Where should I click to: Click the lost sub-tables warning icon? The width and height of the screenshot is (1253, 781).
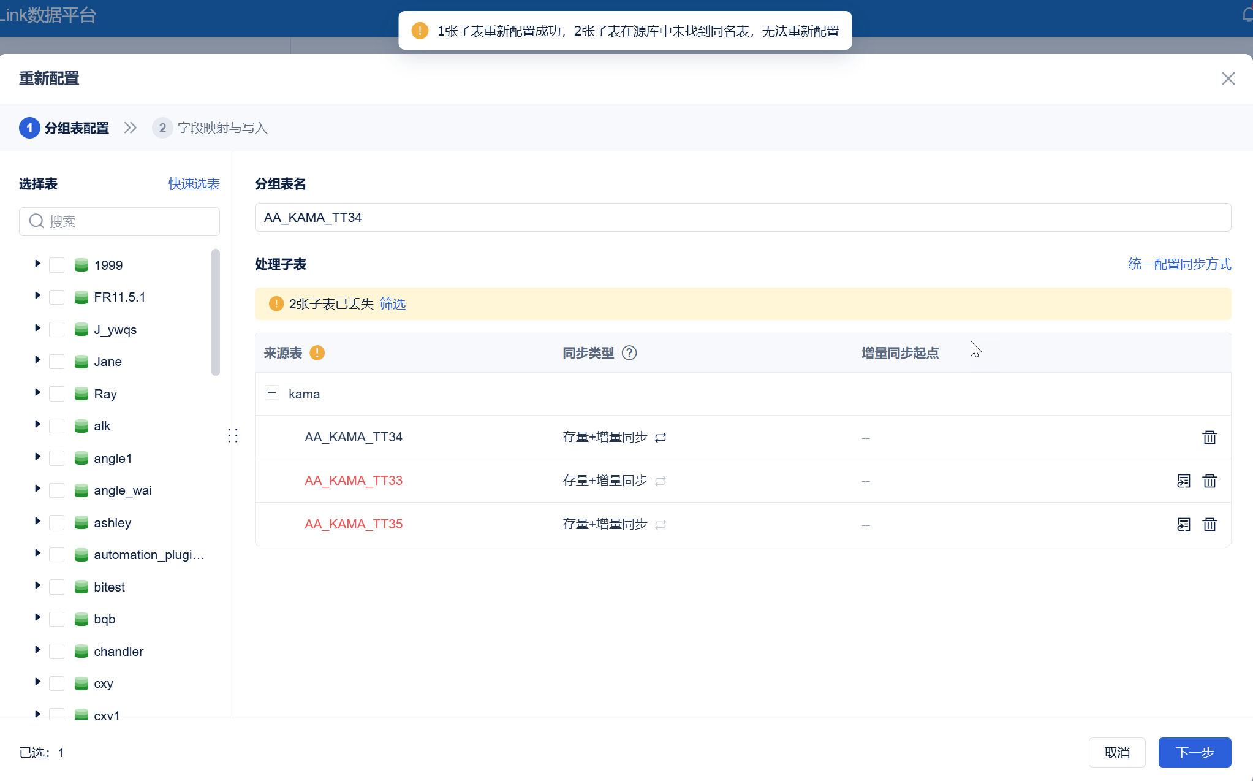click(x=276, y=303)
